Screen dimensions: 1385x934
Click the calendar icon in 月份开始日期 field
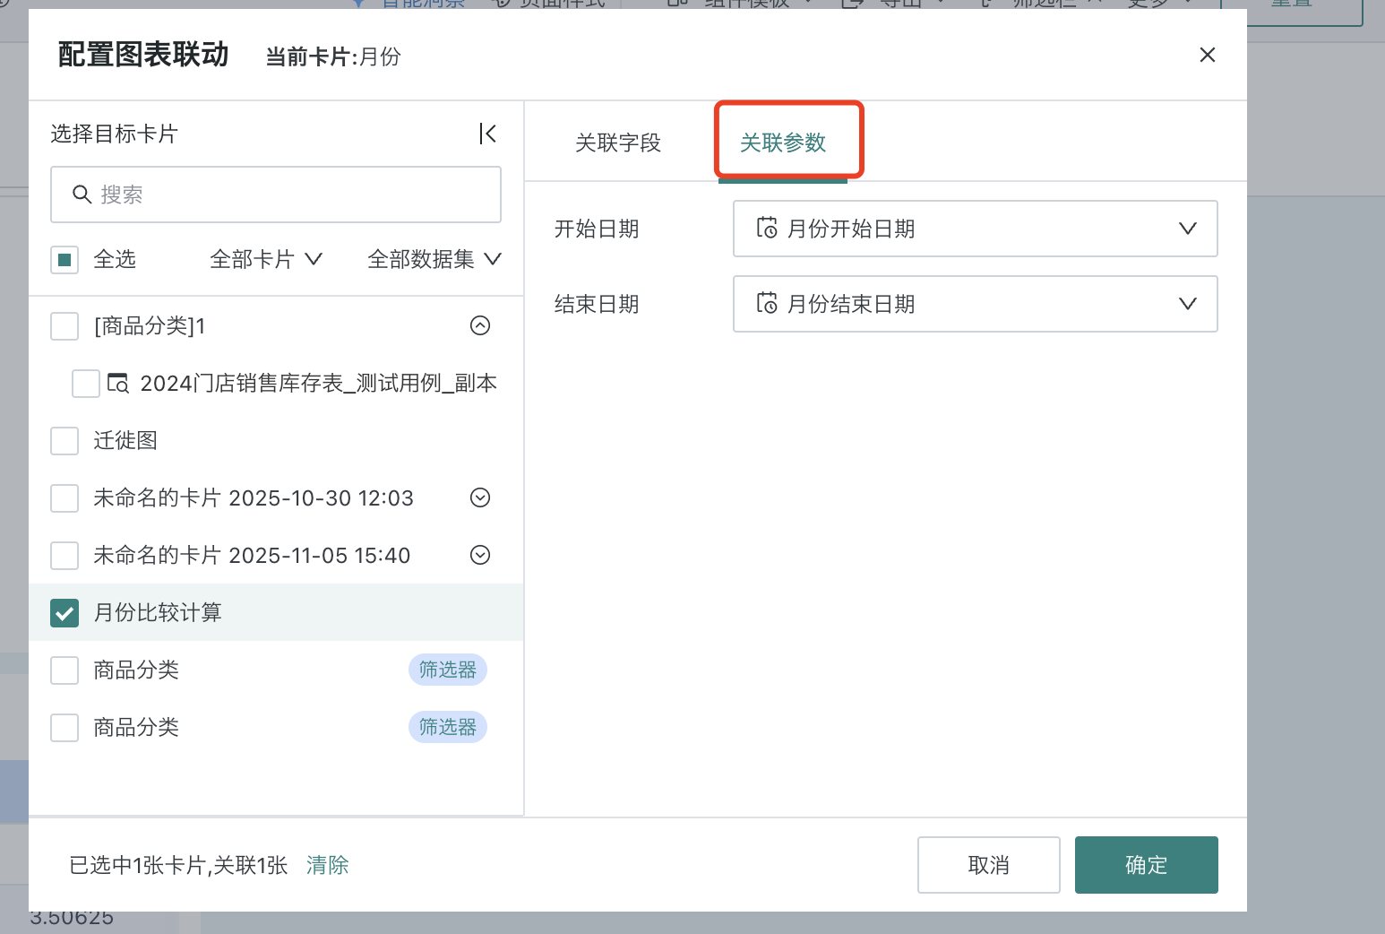click(x=768, y=229)
